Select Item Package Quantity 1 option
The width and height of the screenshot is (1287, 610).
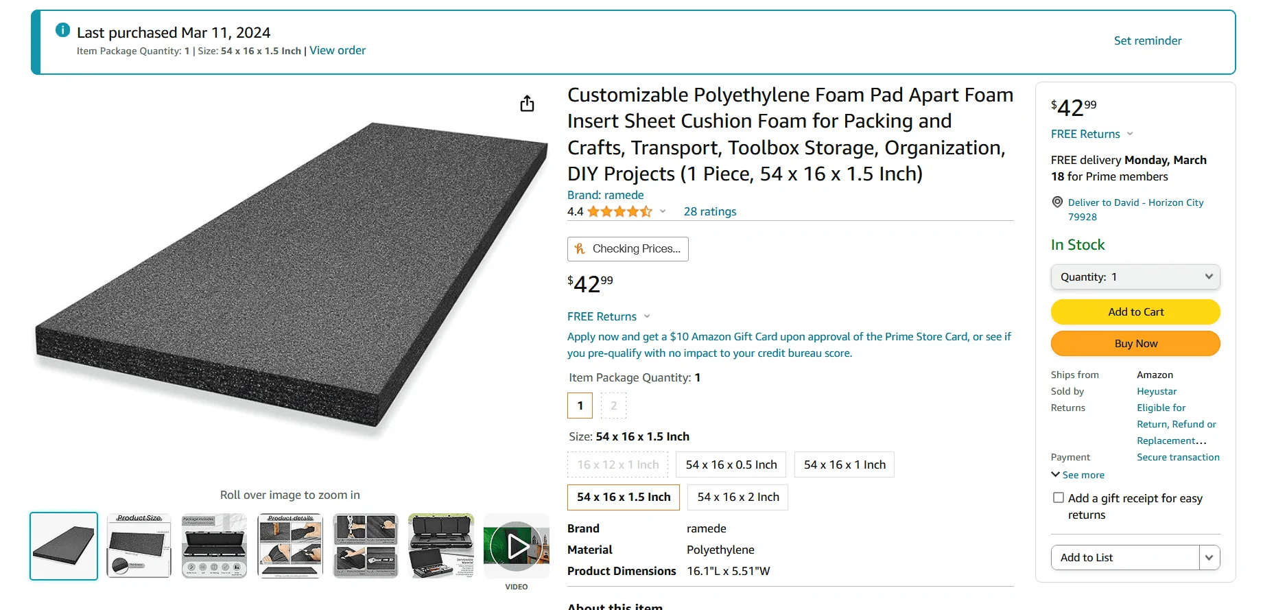pos(580,406)
